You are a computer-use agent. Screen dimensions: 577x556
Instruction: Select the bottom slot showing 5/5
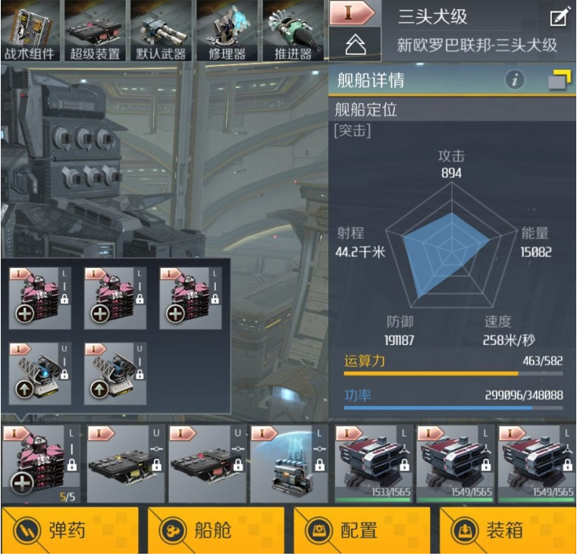[x=40, y=464]
